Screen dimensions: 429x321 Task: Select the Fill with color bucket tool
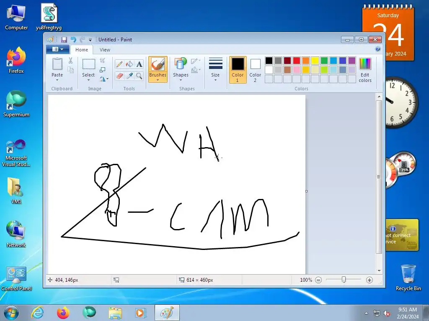pos(129,64)
